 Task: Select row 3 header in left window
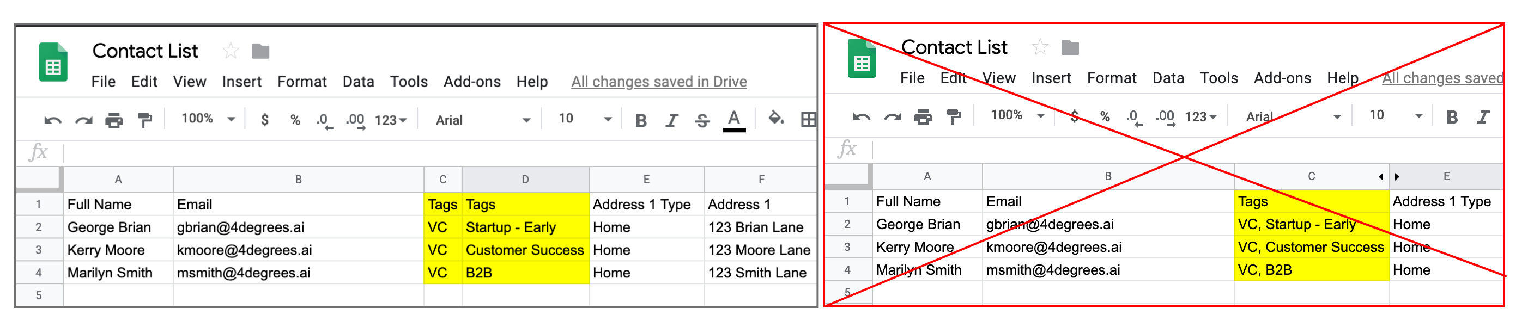[39, 250]
